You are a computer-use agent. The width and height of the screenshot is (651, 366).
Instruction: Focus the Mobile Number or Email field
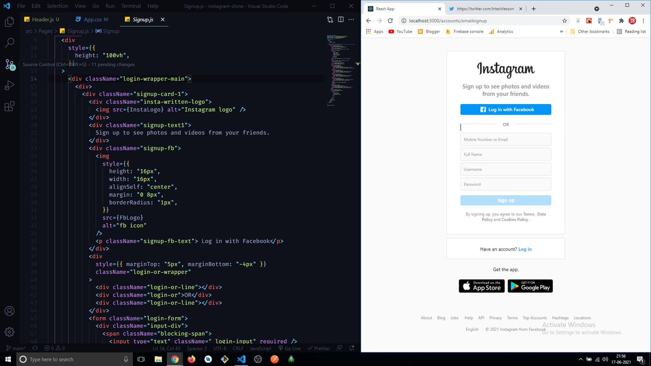[x=506, y=139]
